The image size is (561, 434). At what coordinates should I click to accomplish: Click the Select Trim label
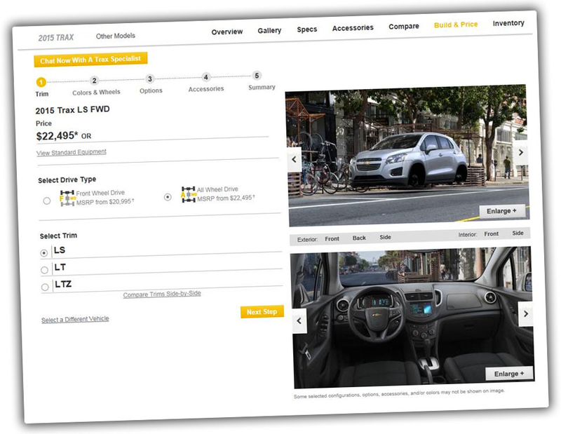point(58,236)
